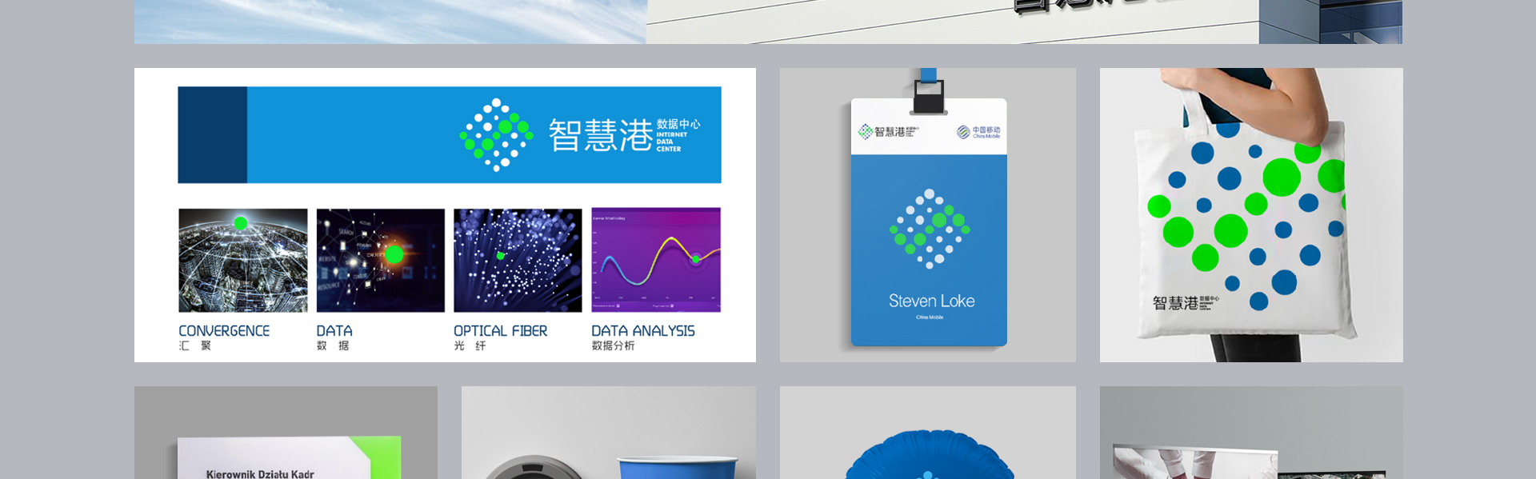This screenshot has width=1536, height=479.
Task: Click the DATA ANALYSIS label
Action: pos(643,331)
